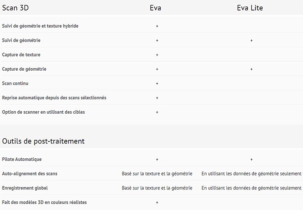Image resolution: width=303 pixels, height=210 pixels.
Task: Click Eva Lite plus mark for Capture de géométrie
Action: point(251,69)
